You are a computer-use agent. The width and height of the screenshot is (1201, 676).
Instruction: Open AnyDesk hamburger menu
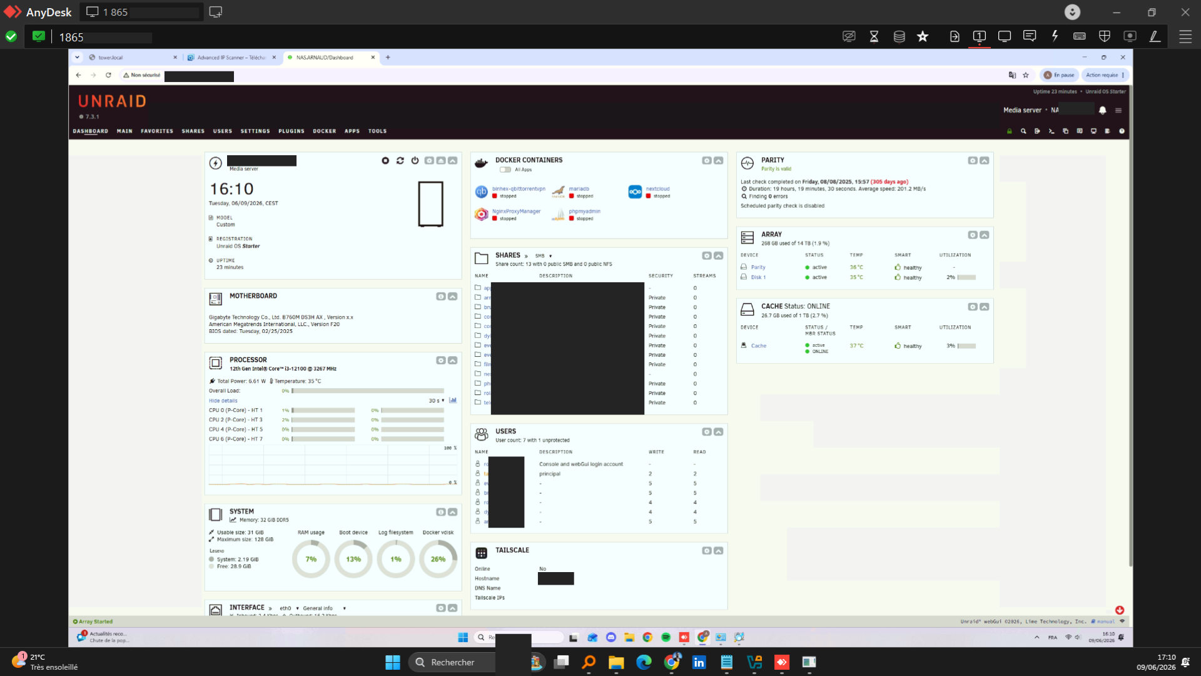(1185, 36)
